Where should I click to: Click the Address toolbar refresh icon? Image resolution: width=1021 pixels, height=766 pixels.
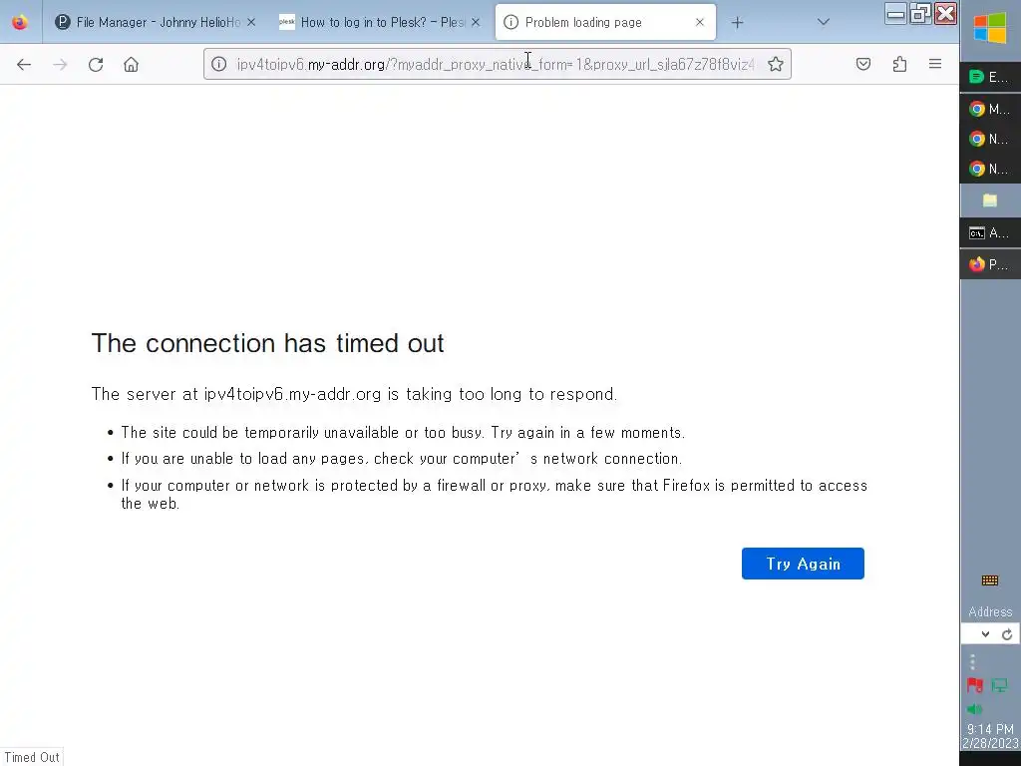pyautogui.click(x=1007, y=634)
